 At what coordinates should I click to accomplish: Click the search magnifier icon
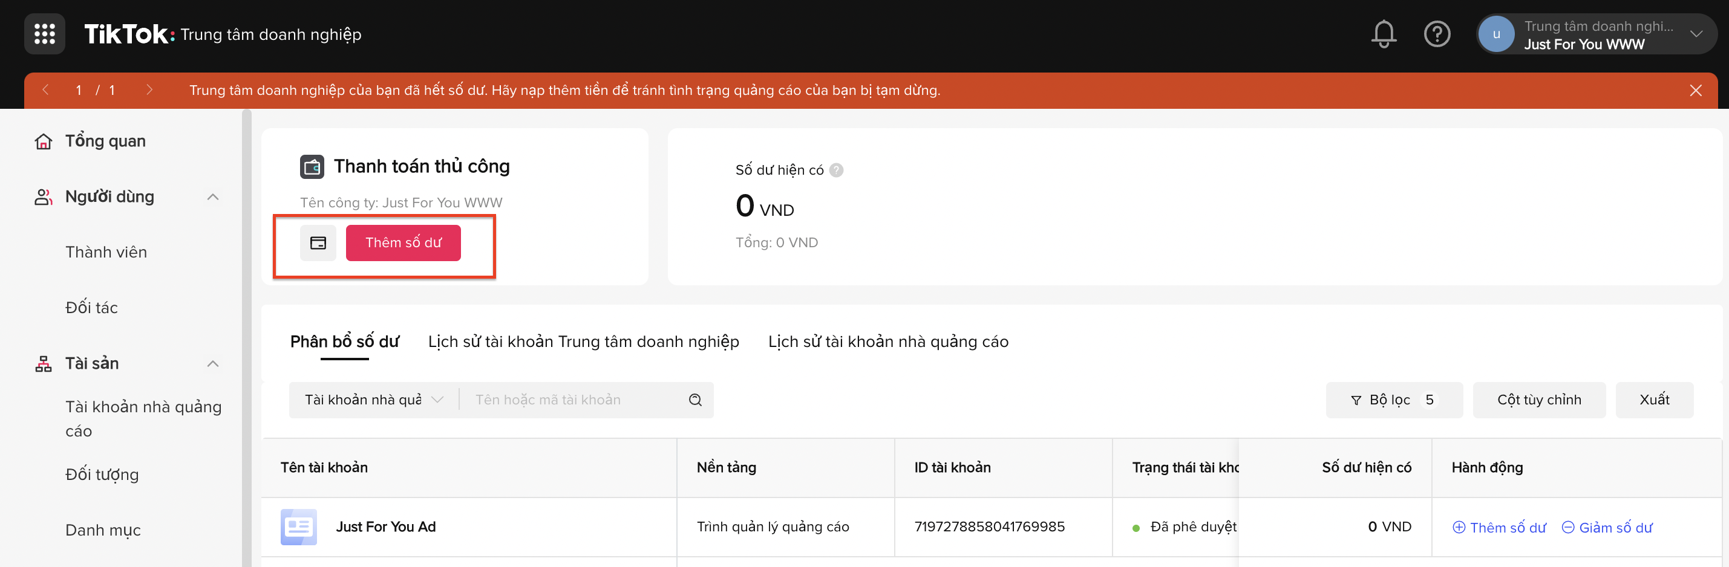[695, 400]
